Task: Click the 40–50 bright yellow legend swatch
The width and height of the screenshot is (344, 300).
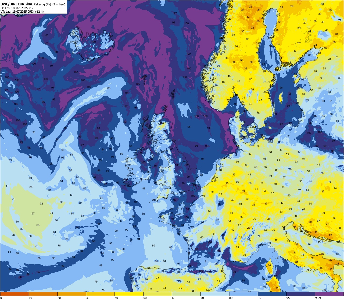Action: 129,294
